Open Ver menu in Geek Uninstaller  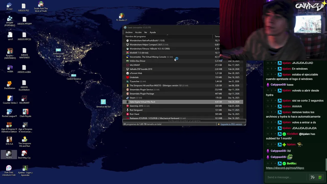click(x=146, y=32)
